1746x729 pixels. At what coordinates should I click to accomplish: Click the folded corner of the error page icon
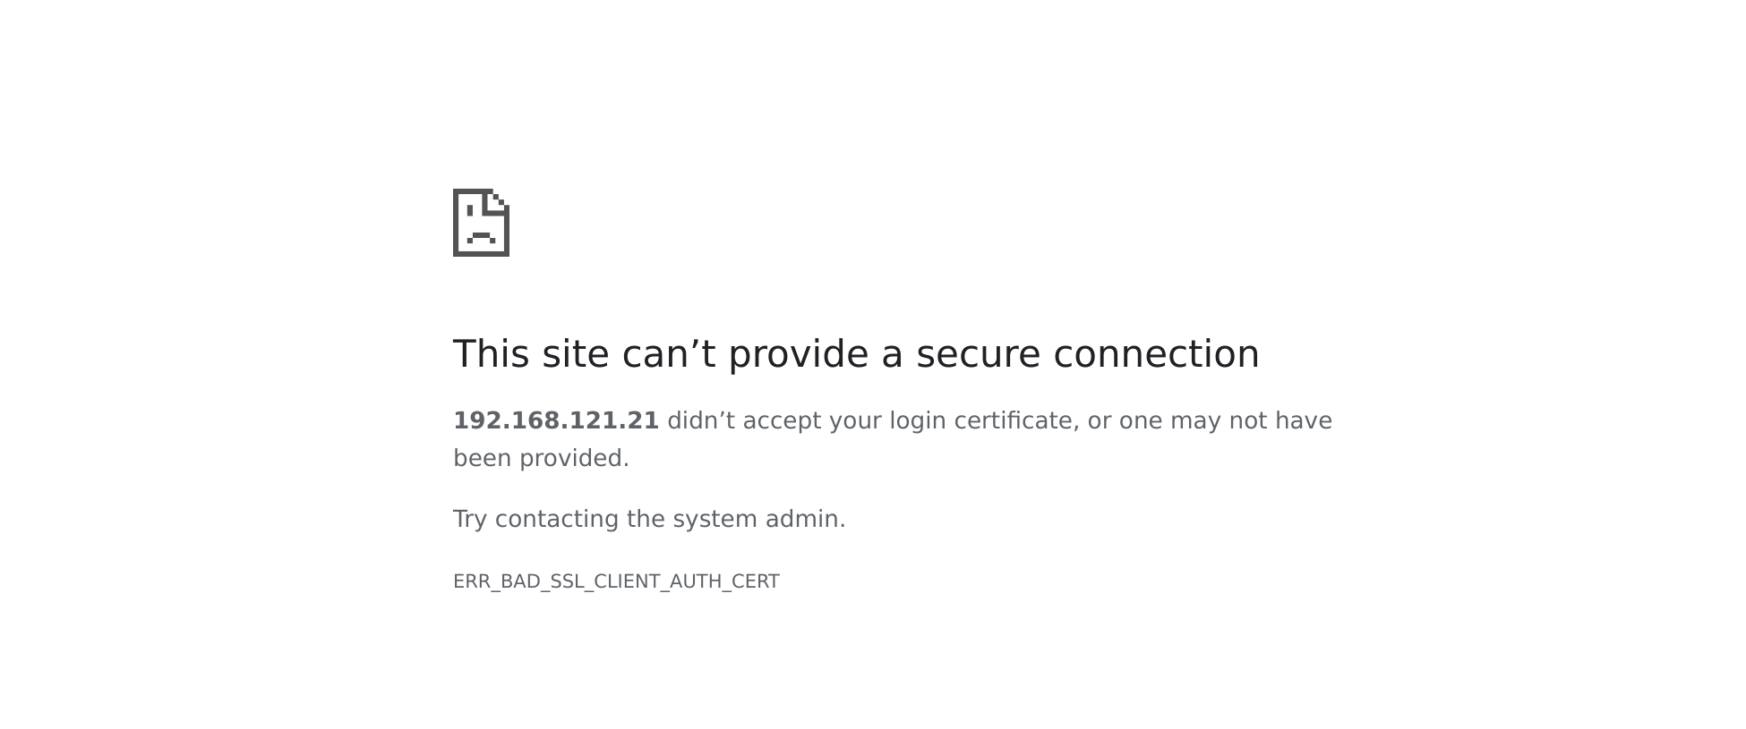click(x=498, y=201)
